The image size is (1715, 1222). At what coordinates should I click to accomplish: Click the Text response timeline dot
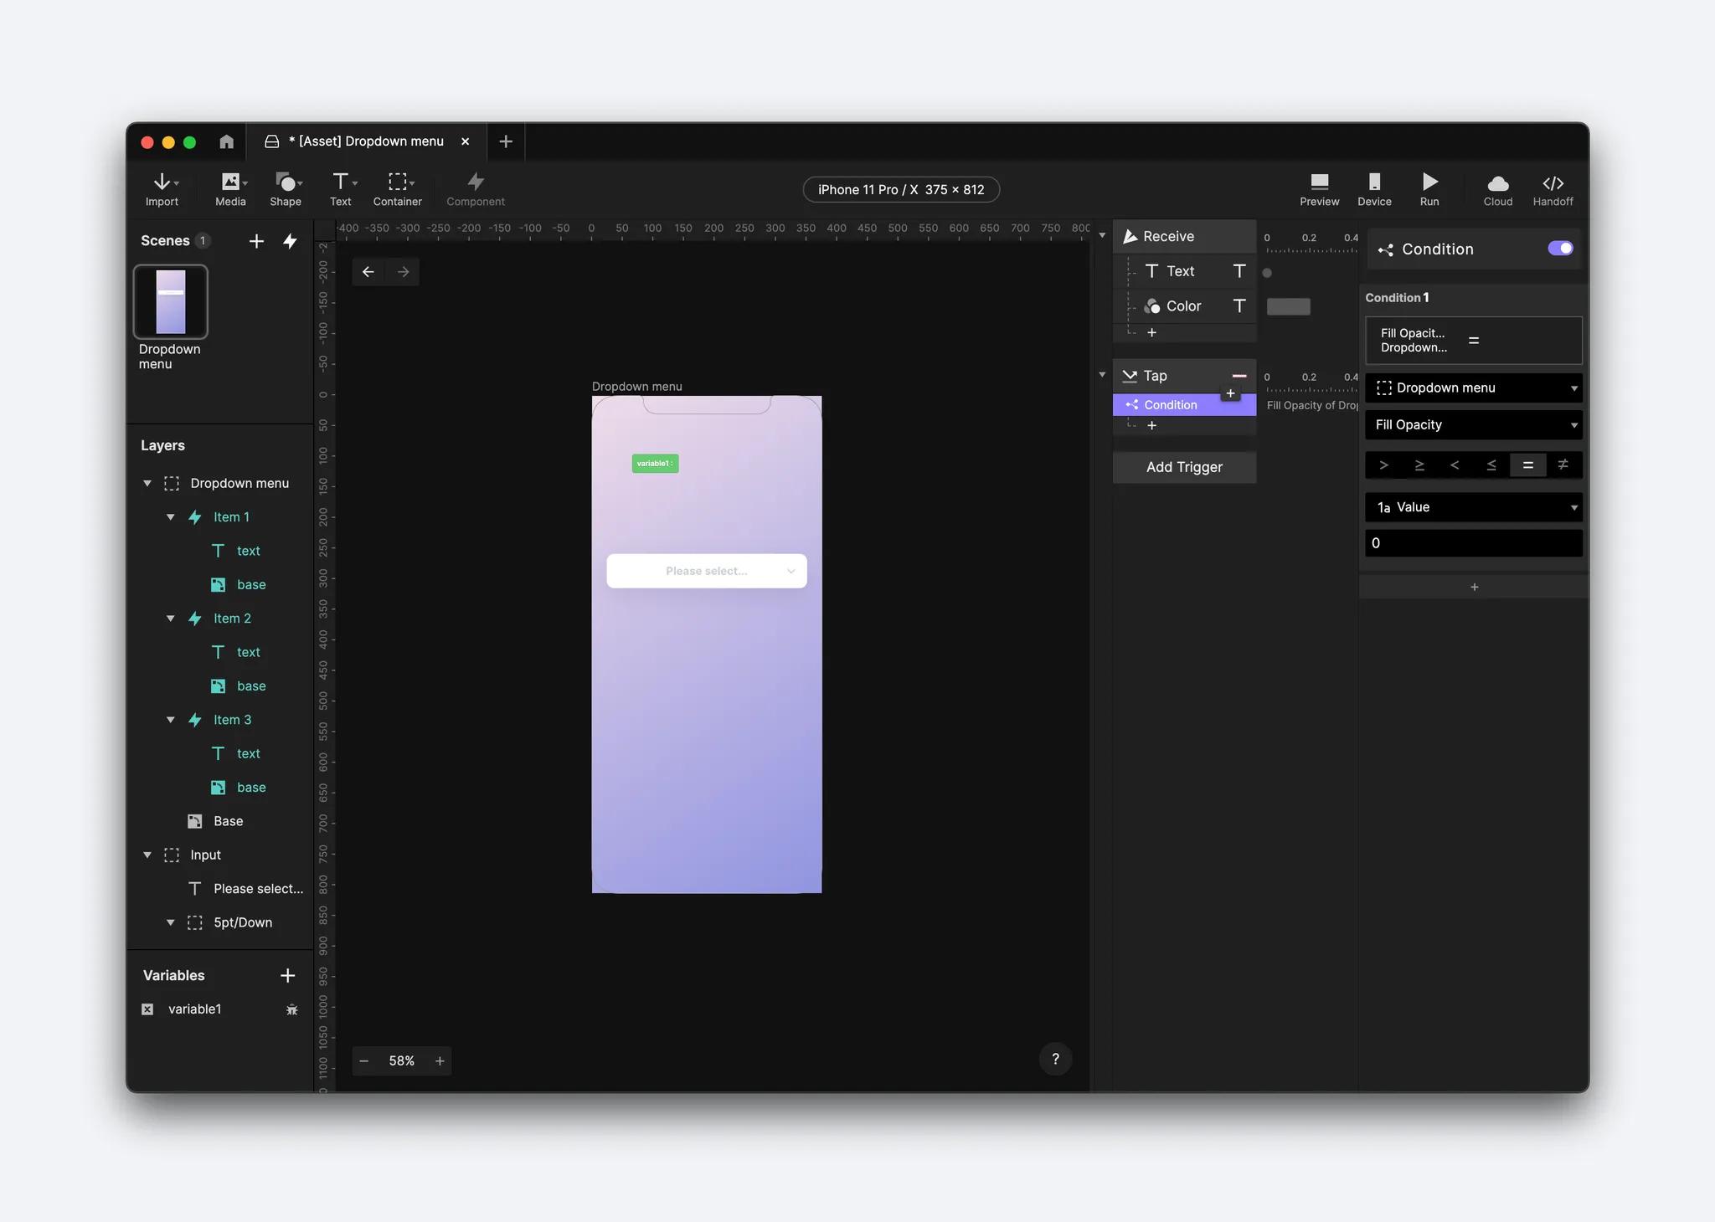[x=1267, y=273]
